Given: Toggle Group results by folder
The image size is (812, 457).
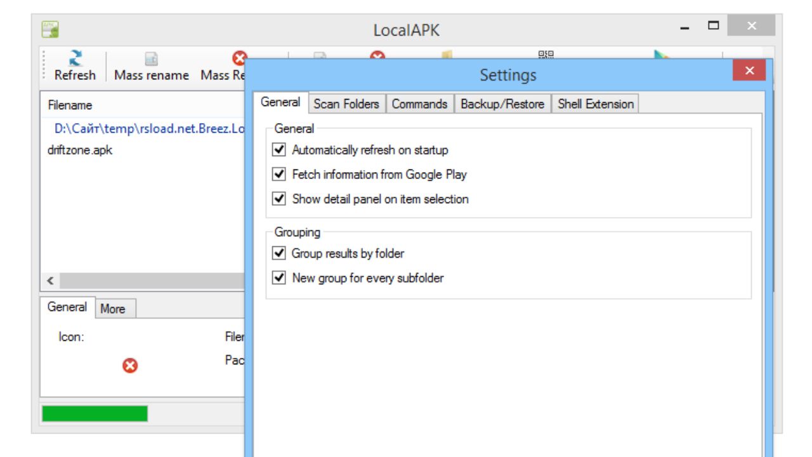Looking at the screenshot, I should pyautogui.click(x=278, y=253).
